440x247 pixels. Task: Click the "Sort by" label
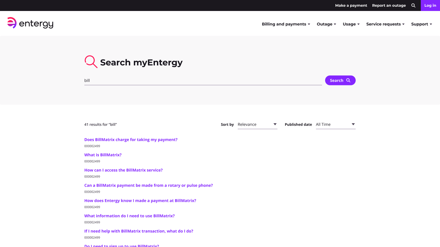click(227, 124)
